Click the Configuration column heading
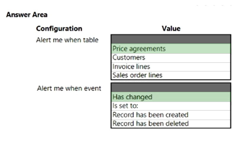This screenshot has height=149, width=250. 59,29
